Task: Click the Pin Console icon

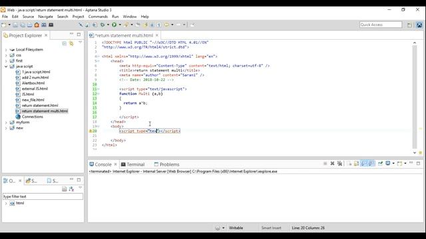Action: click(x=380, y=163)
